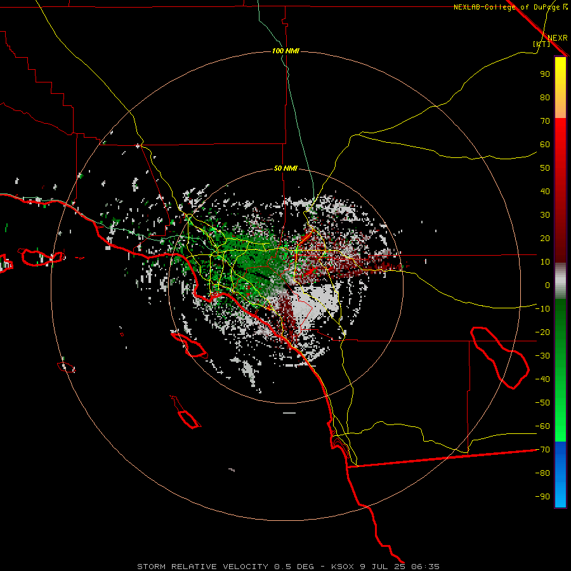
Task: Click the -30 value on velocity scale
Action: tap(542, 356)
